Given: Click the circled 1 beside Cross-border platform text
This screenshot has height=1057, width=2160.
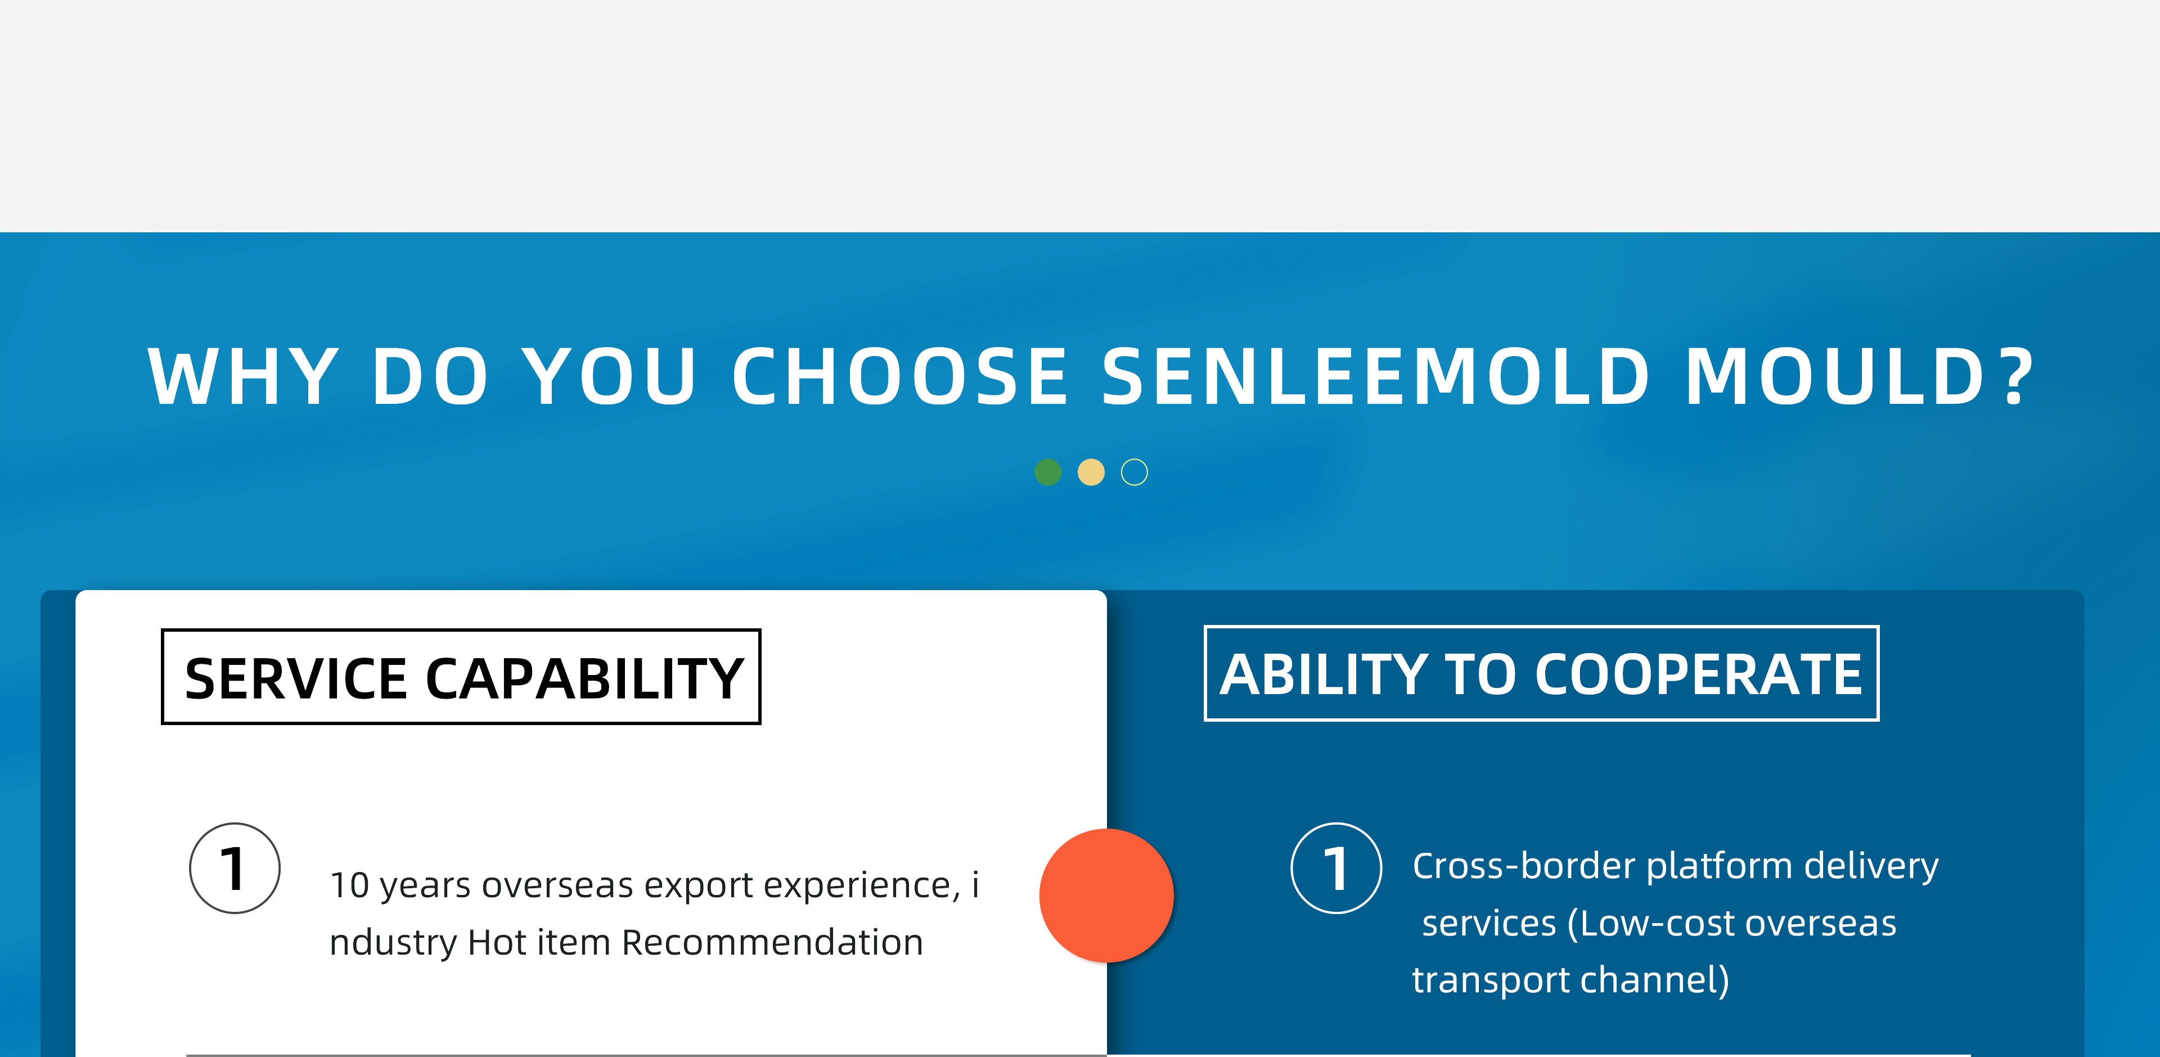Looking at the screenshot, I should pyautogui.click(x=1336, y=868).
